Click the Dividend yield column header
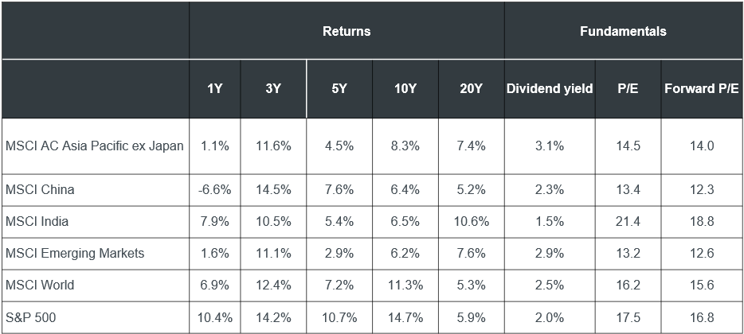This screenshot has width=744, height=334. pyautogui.click(x=550, y=88)
